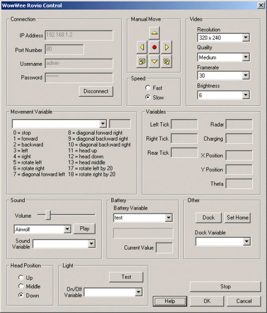Click the X Position value field

click(239, 156)
